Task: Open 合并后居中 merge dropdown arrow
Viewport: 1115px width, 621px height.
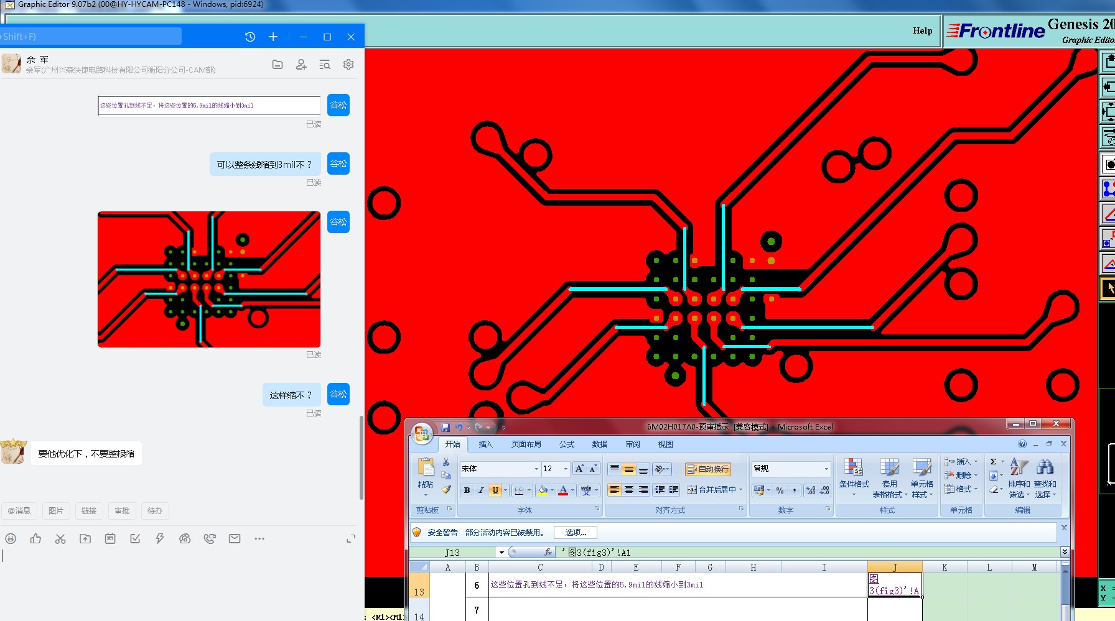Action: (x=741, y=490)
